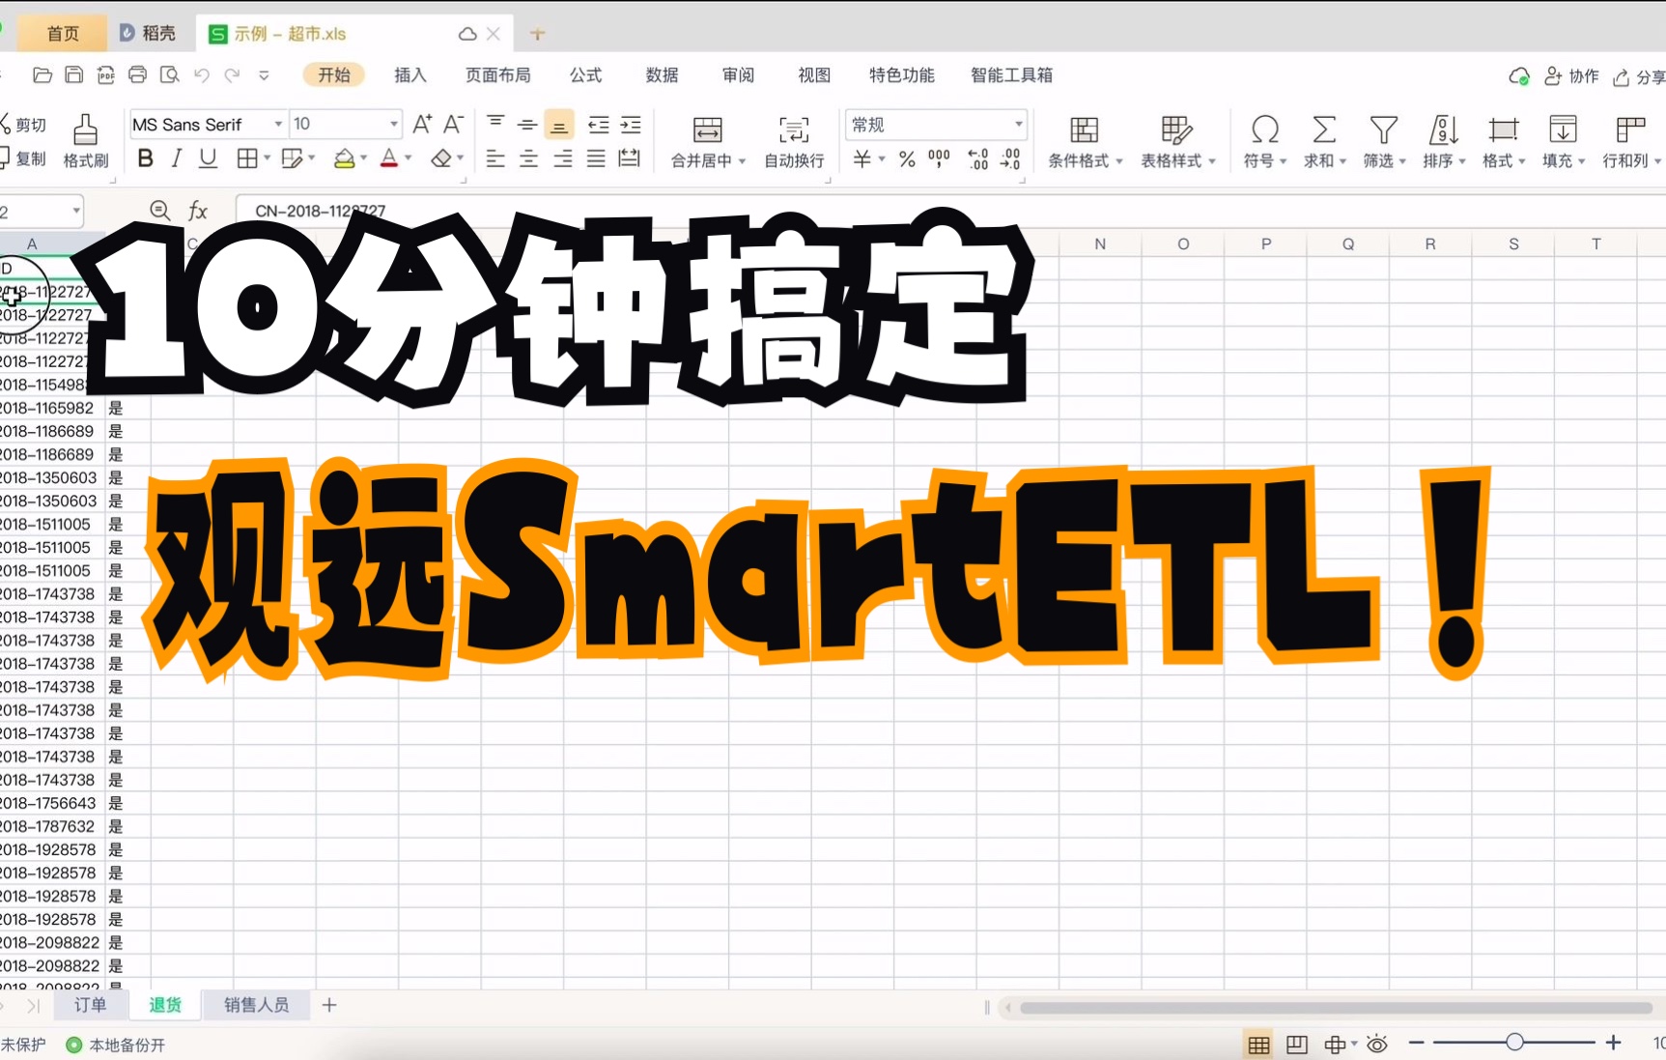1666x1060 pixels.
Task: Open the 首页 tab
Action: (63, 34)
